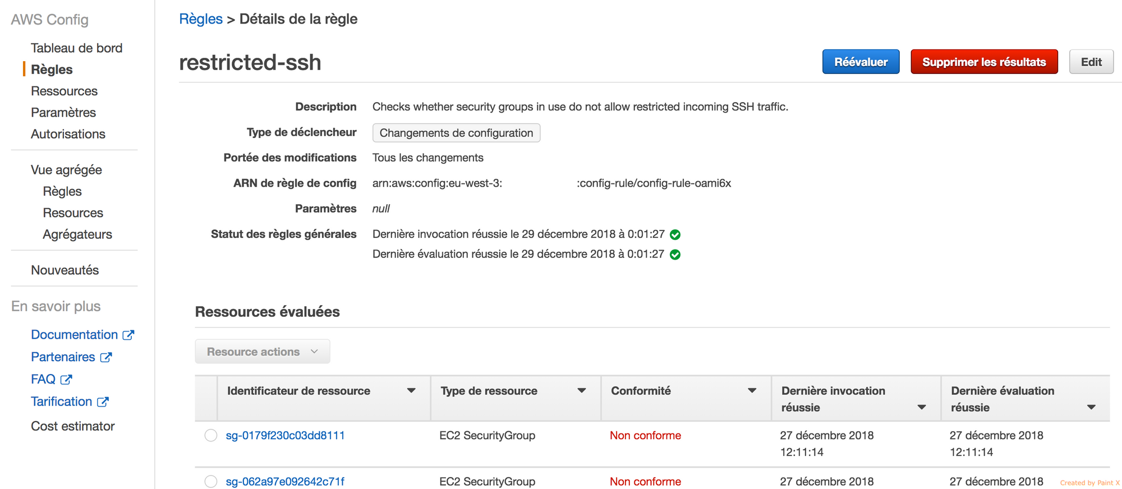The width and height of the screenshot is (1122, 489).
Task: Click external-link icon beside Documentation
Action: point(128,335)
